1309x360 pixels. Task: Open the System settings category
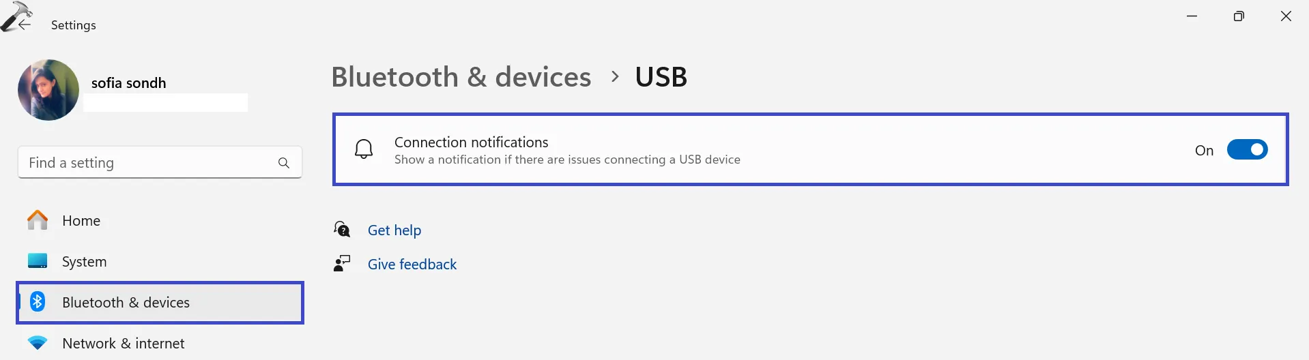(x=84, y=262)
